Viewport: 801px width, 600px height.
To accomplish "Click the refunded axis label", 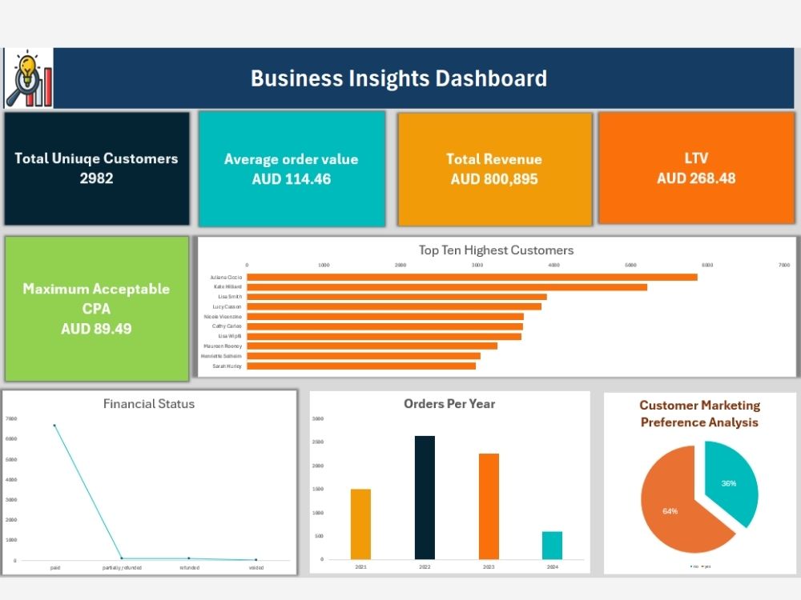I will (190, 568).
